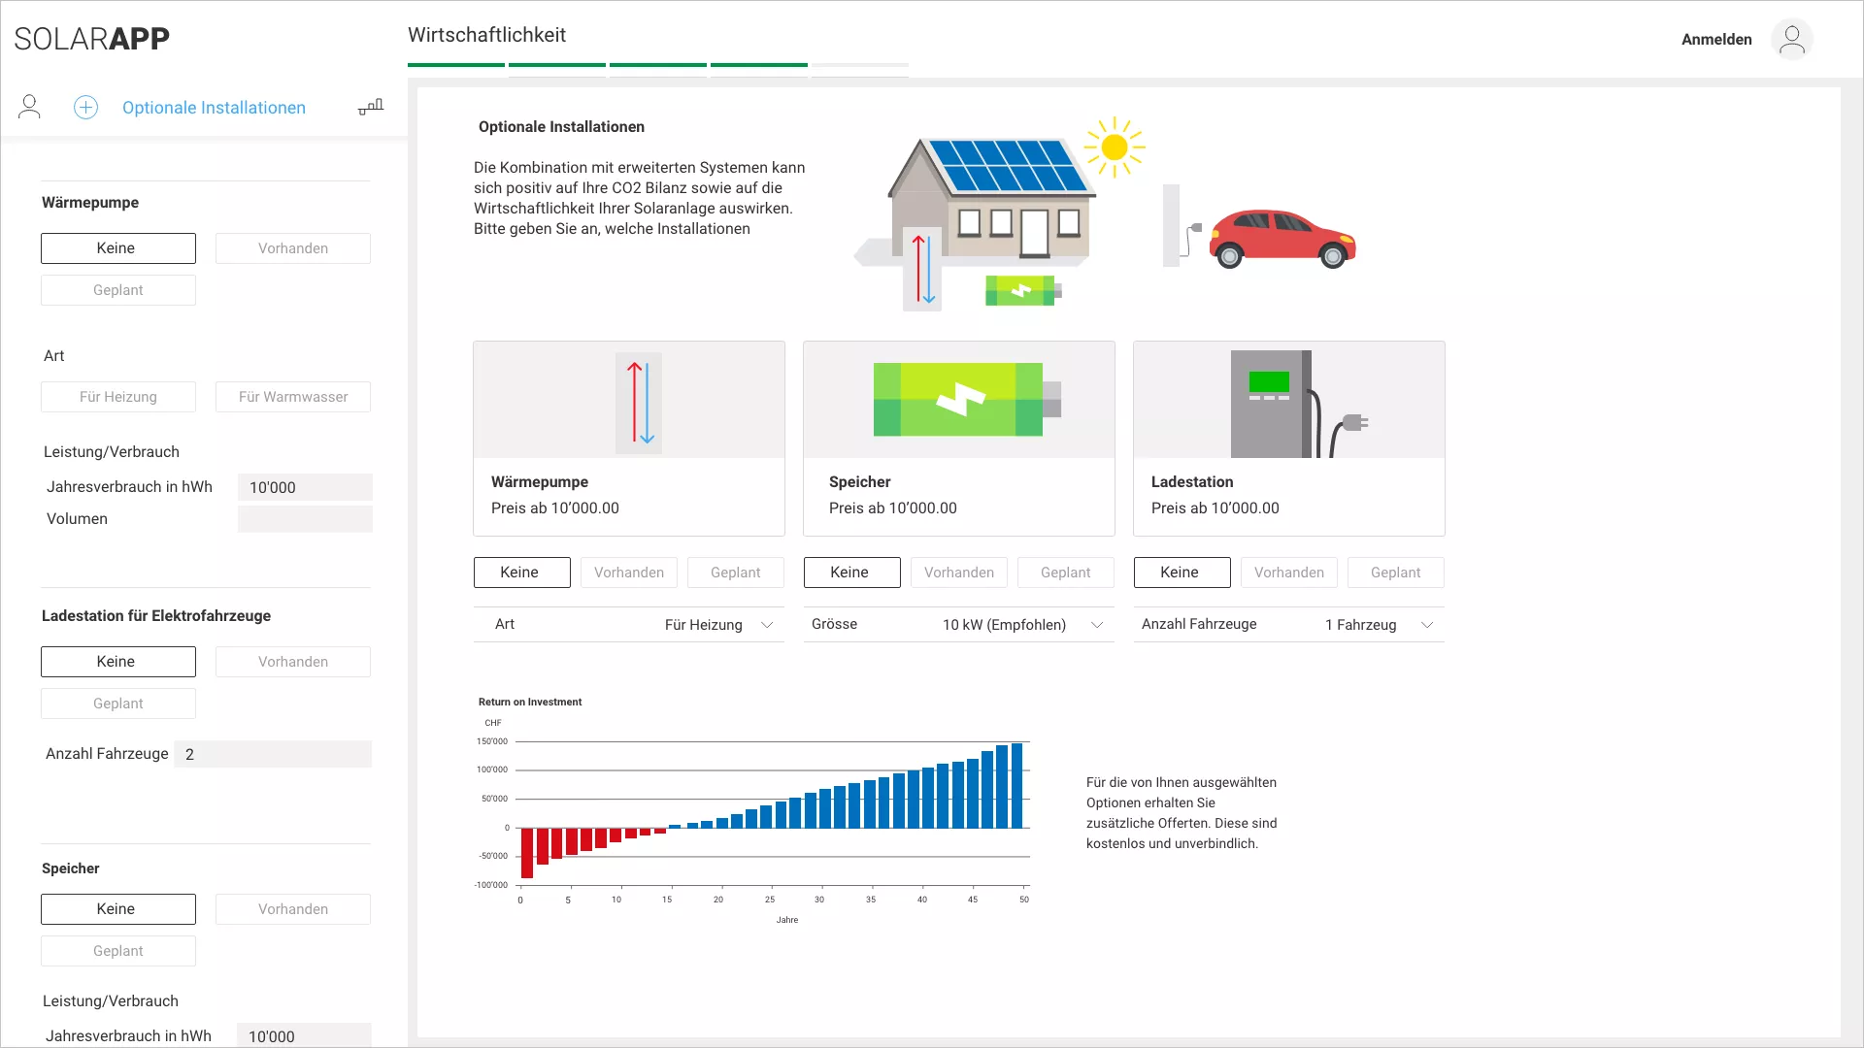Click the first green progress bar segment

coord(455,65)
